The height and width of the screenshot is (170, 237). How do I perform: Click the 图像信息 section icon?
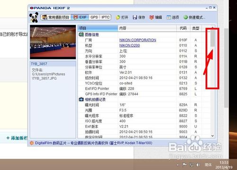click(81, 34)
